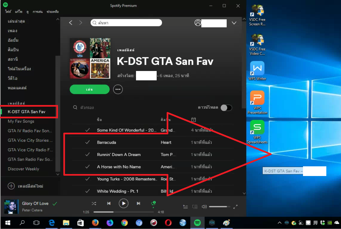Go to เพลง in sidebar
Viewport: 341px width, 229px height.
point(12,31)
